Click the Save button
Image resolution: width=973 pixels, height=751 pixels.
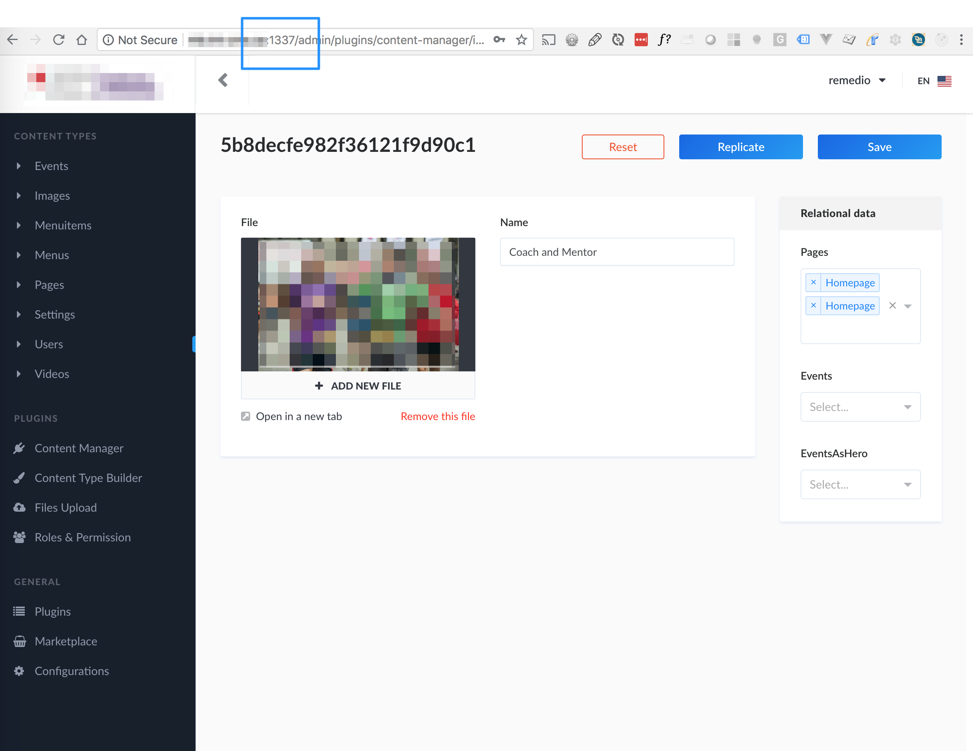879,146
